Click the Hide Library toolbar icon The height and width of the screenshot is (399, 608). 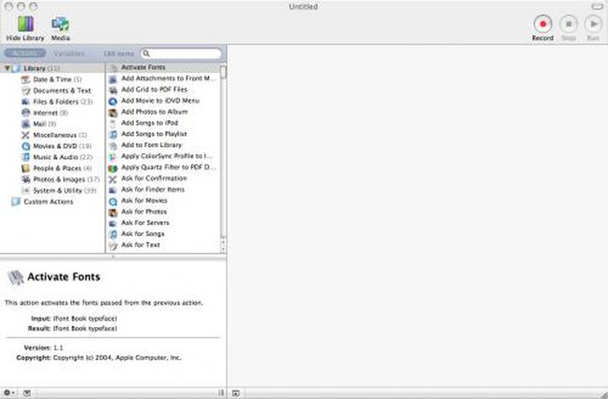(x=26, y=24)
